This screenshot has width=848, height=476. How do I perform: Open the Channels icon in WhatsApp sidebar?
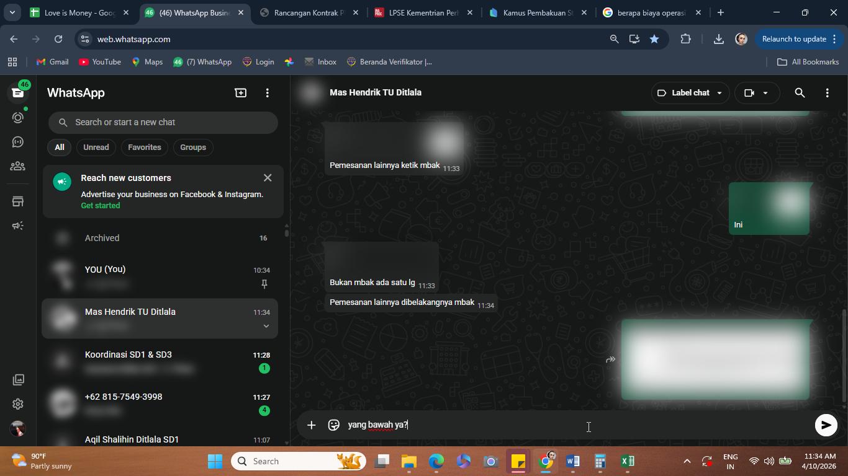pos(18,142)
